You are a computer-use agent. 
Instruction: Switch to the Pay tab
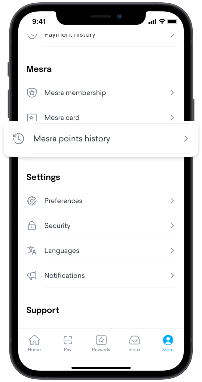[68, 343]
